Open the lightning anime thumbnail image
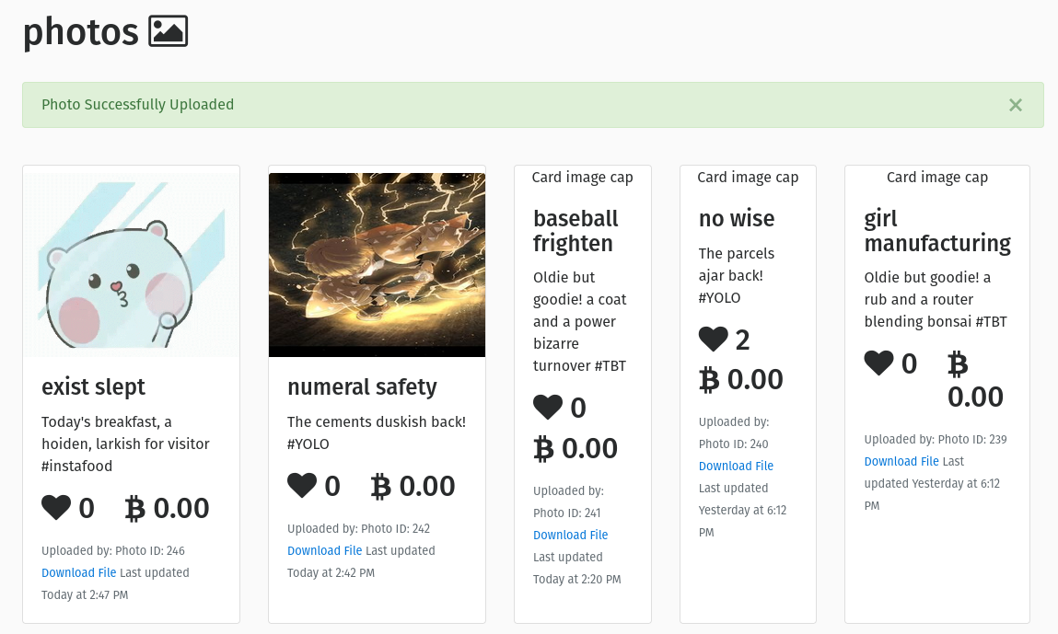 click(378, 264)
